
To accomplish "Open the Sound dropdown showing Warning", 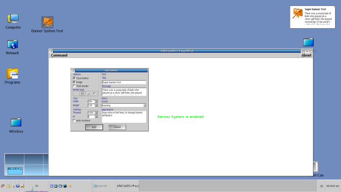I will 145,105.
